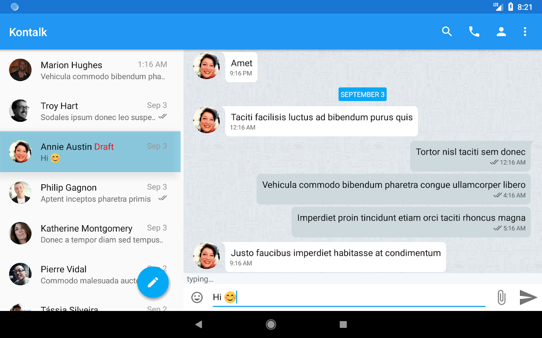Tap the paperclip attachment icon
Viewport: 542px width, 338px height.
[501, 297]
